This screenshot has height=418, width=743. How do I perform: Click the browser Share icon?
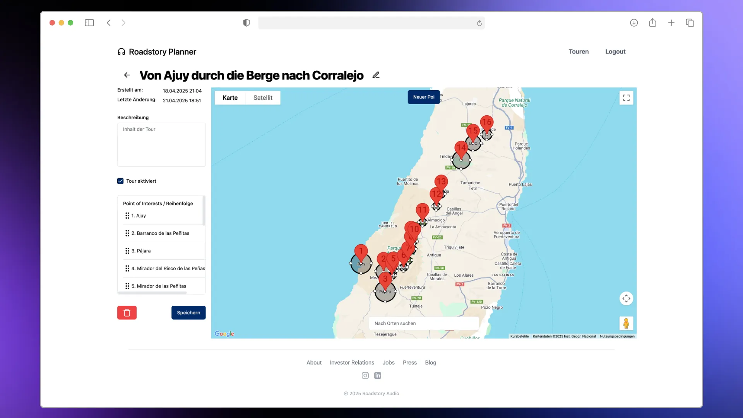[653, 23]
